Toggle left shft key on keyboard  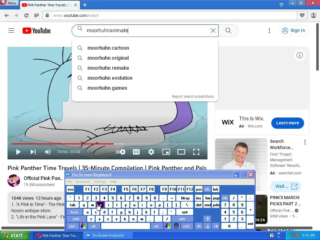pyautogui.click(x=76, y=219)
